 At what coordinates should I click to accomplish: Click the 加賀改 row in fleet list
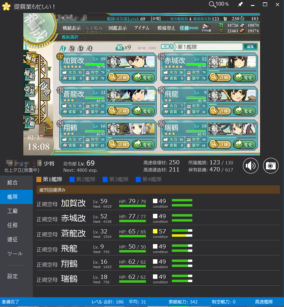(158, 203)
